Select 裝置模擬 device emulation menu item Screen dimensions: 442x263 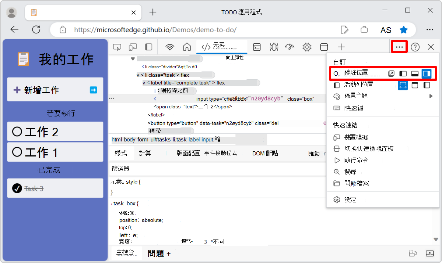point(383,137)
